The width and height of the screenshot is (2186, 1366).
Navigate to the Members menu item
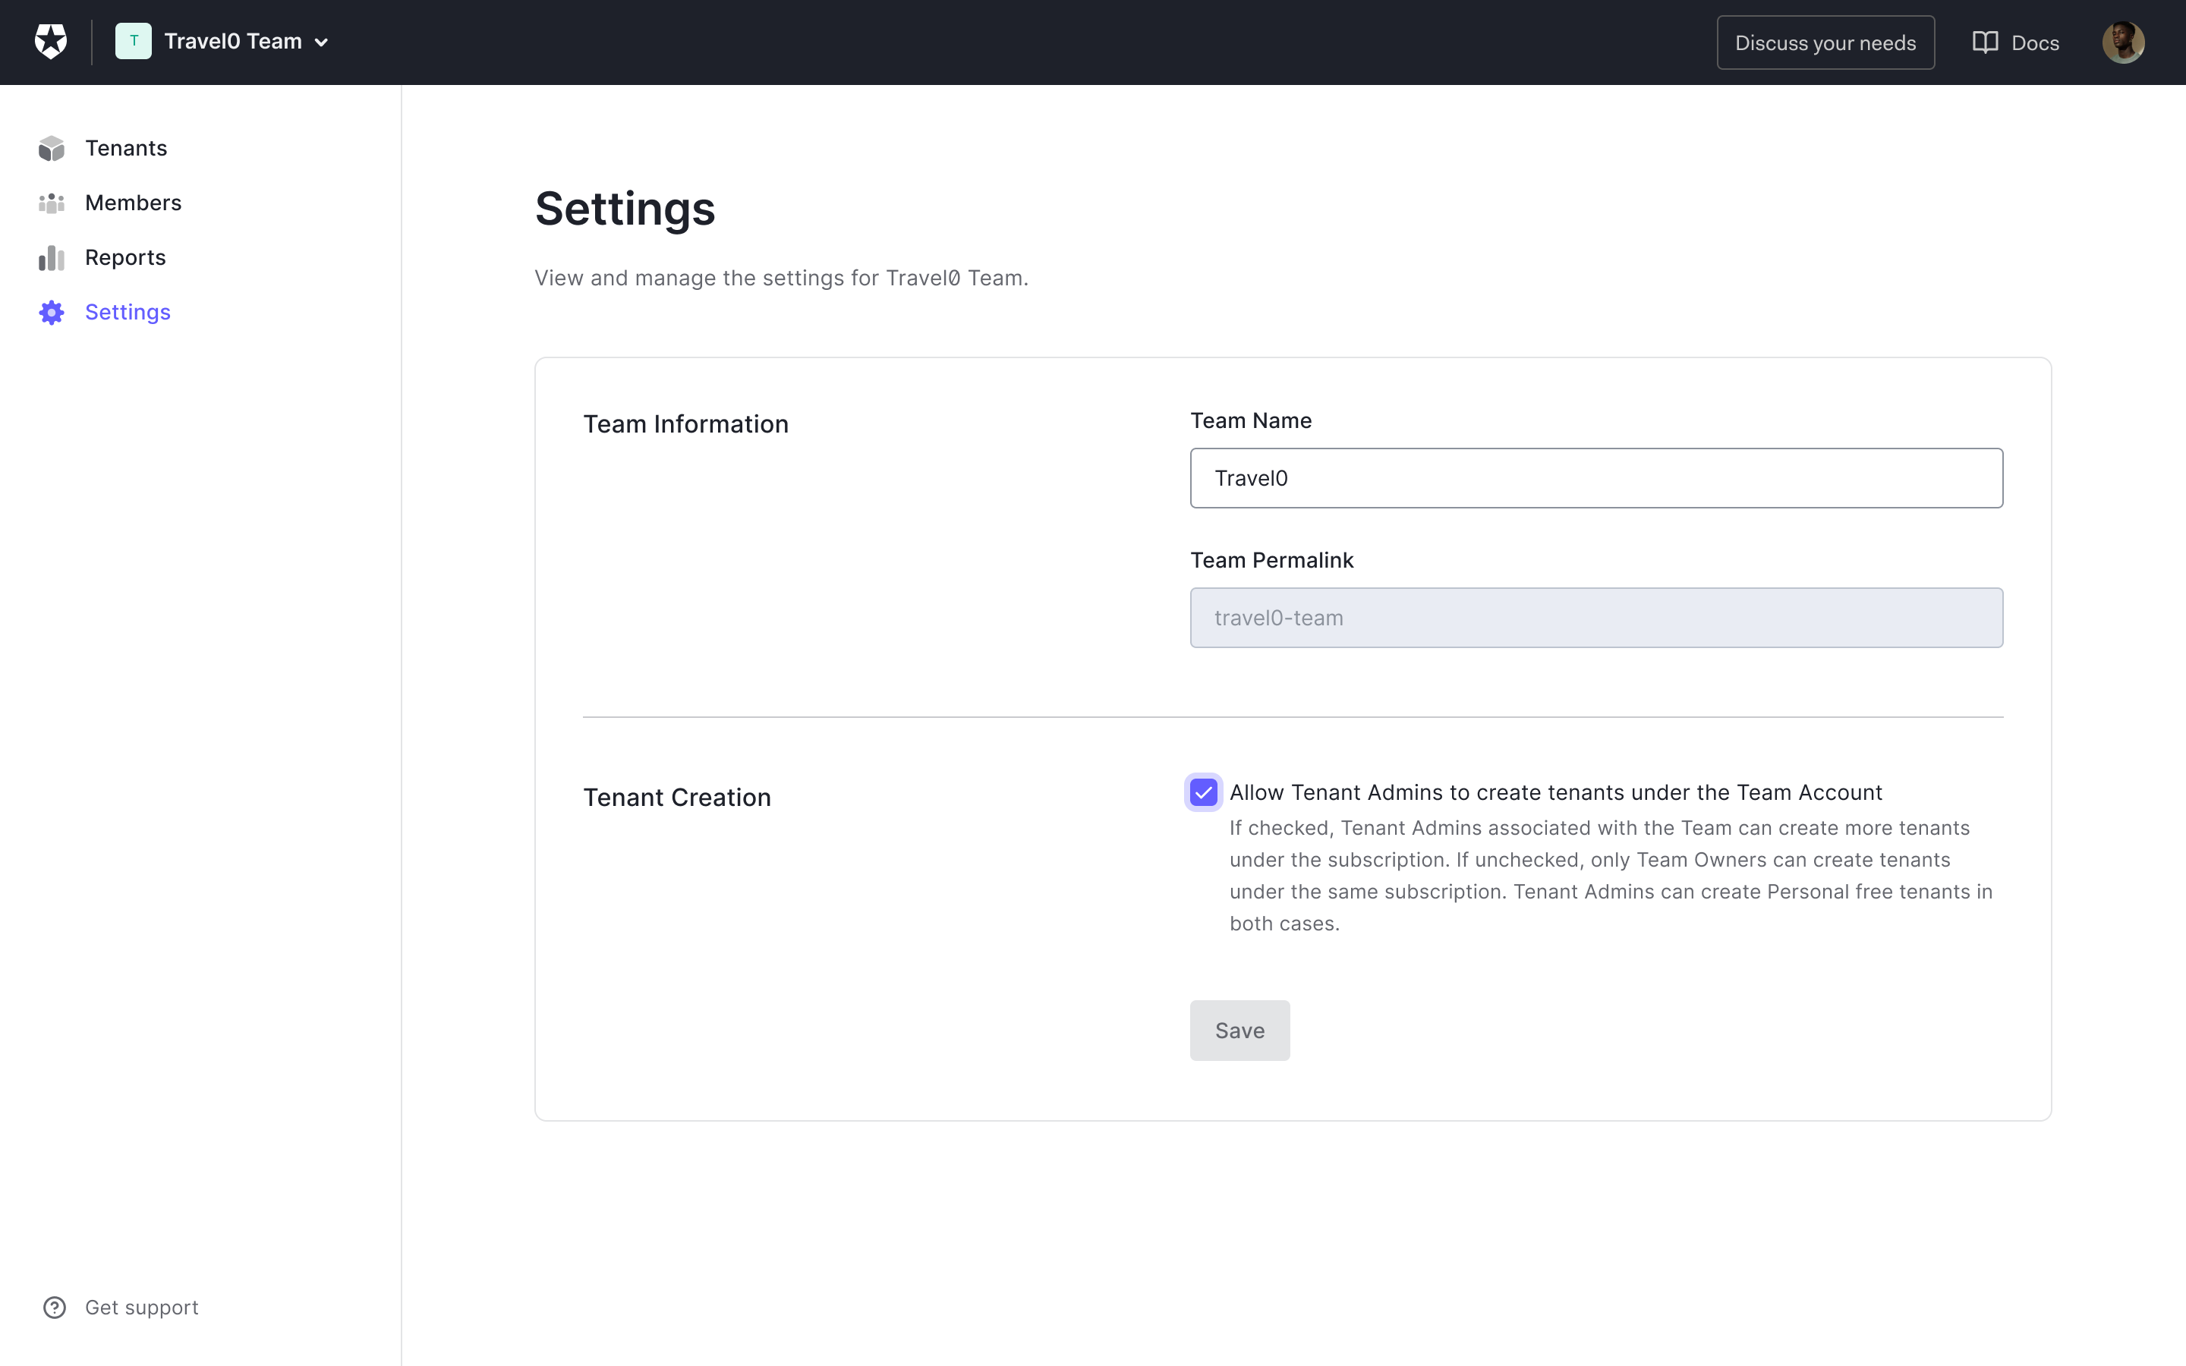(134, 201)
